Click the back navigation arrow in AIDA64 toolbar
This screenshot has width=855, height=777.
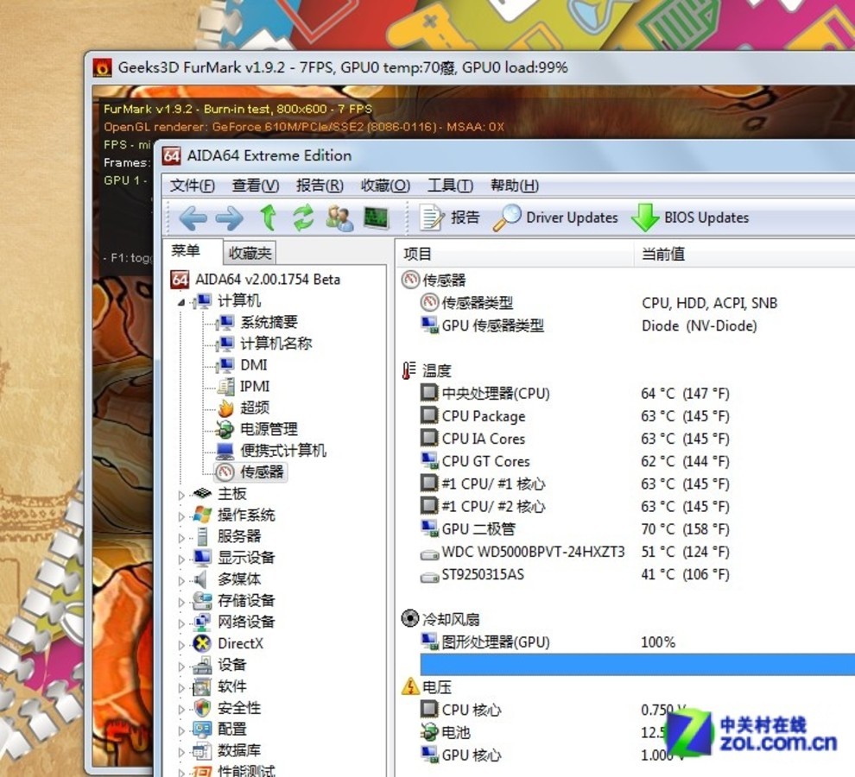[192, 218]
